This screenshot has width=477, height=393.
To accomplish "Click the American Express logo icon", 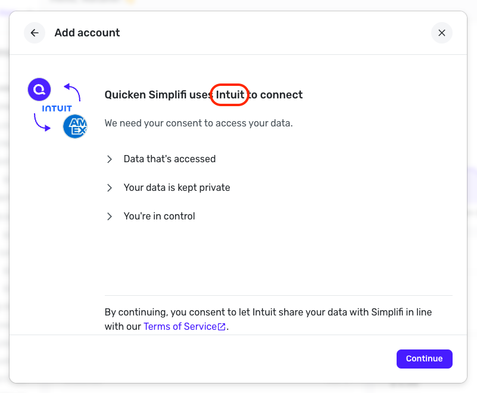I will coord(76,126).
